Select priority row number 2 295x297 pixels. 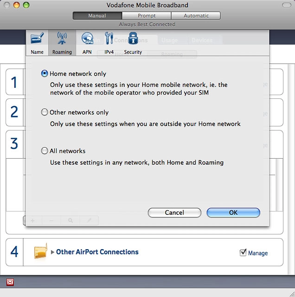(x=14, y=112)
